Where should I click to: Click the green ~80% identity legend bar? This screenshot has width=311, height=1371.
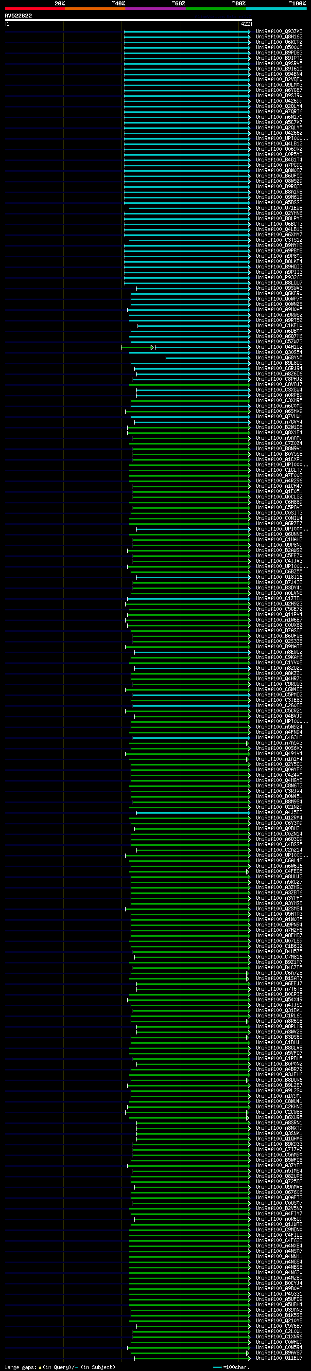[216, 9]
